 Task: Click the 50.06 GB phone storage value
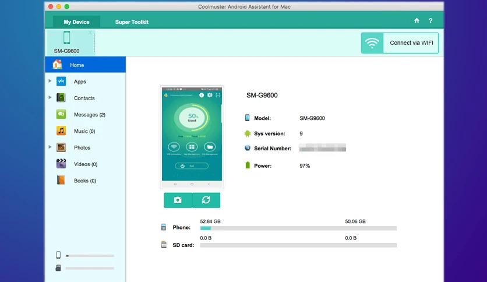coord(355,221)
